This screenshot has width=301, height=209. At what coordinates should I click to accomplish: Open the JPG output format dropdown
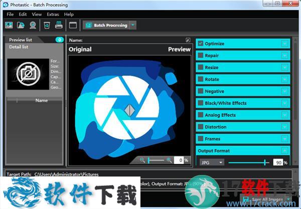pos(212,162)
